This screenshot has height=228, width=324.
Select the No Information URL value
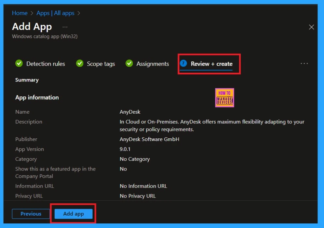[x=143, y=186]
